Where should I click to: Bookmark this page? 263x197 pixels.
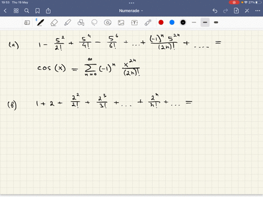point(37,11)
